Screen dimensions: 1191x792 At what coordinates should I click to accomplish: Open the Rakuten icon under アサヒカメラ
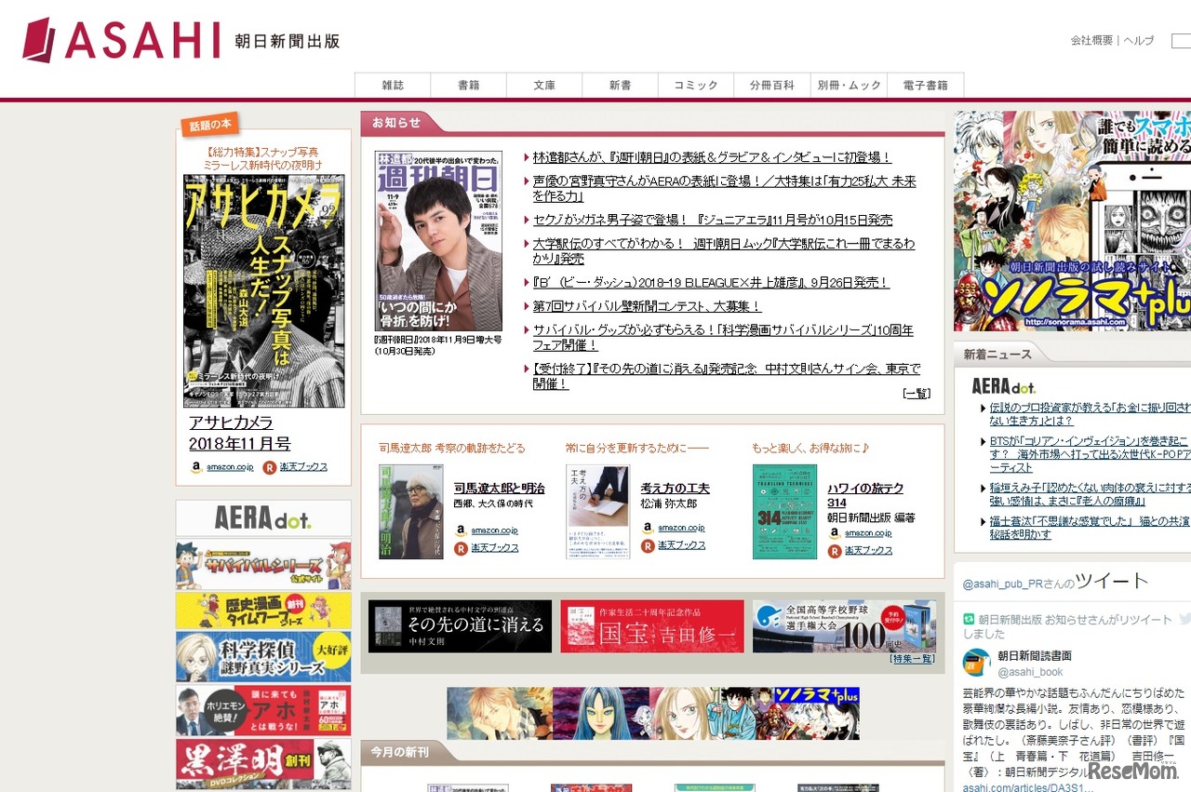pos(270,467)
